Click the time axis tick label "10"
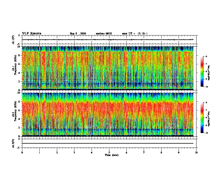Image resolution: width=221 pixels, height=171 pixels. (x=196, y=153)
